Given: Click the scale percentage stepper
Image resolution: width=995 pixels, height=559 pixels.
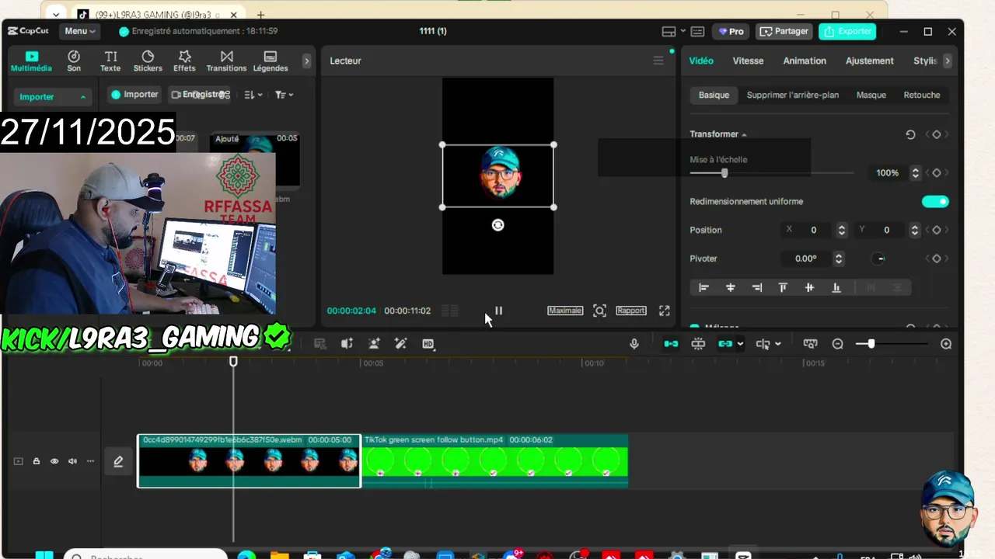Looking at the screenshot, I should (x=916, y=173).
